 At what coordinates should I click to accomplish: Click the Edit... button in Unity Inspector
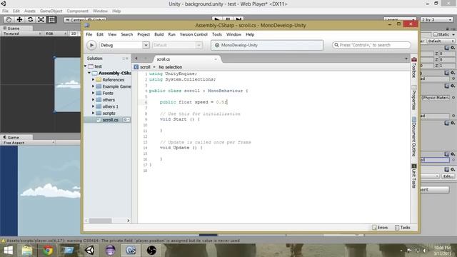tap(448, 176)
